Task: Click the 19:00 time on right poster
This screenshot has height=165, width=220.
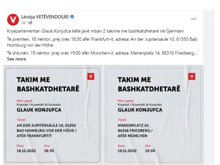Action: pyautogui.click(x=150, y=151)
